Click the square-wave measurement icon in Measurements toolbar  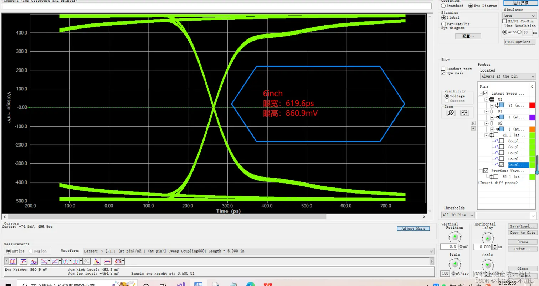click(x=13, y=261)
